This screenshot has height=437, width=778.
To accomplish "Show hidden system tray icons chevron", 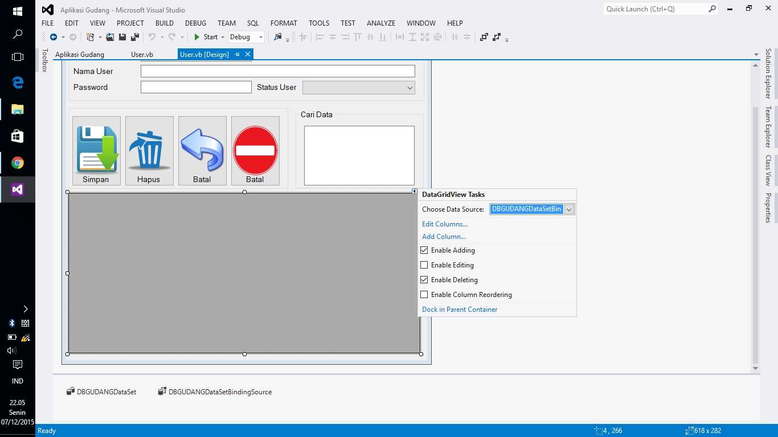I will click(x=25, y=309).
